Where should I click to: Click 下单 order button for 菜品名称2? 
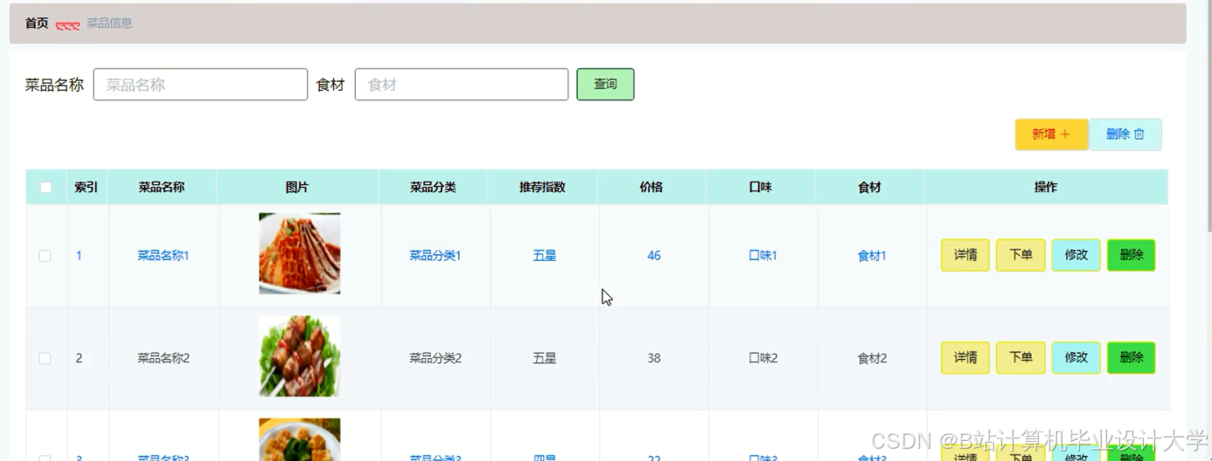pyautogui.click(x=1020, y=358)
